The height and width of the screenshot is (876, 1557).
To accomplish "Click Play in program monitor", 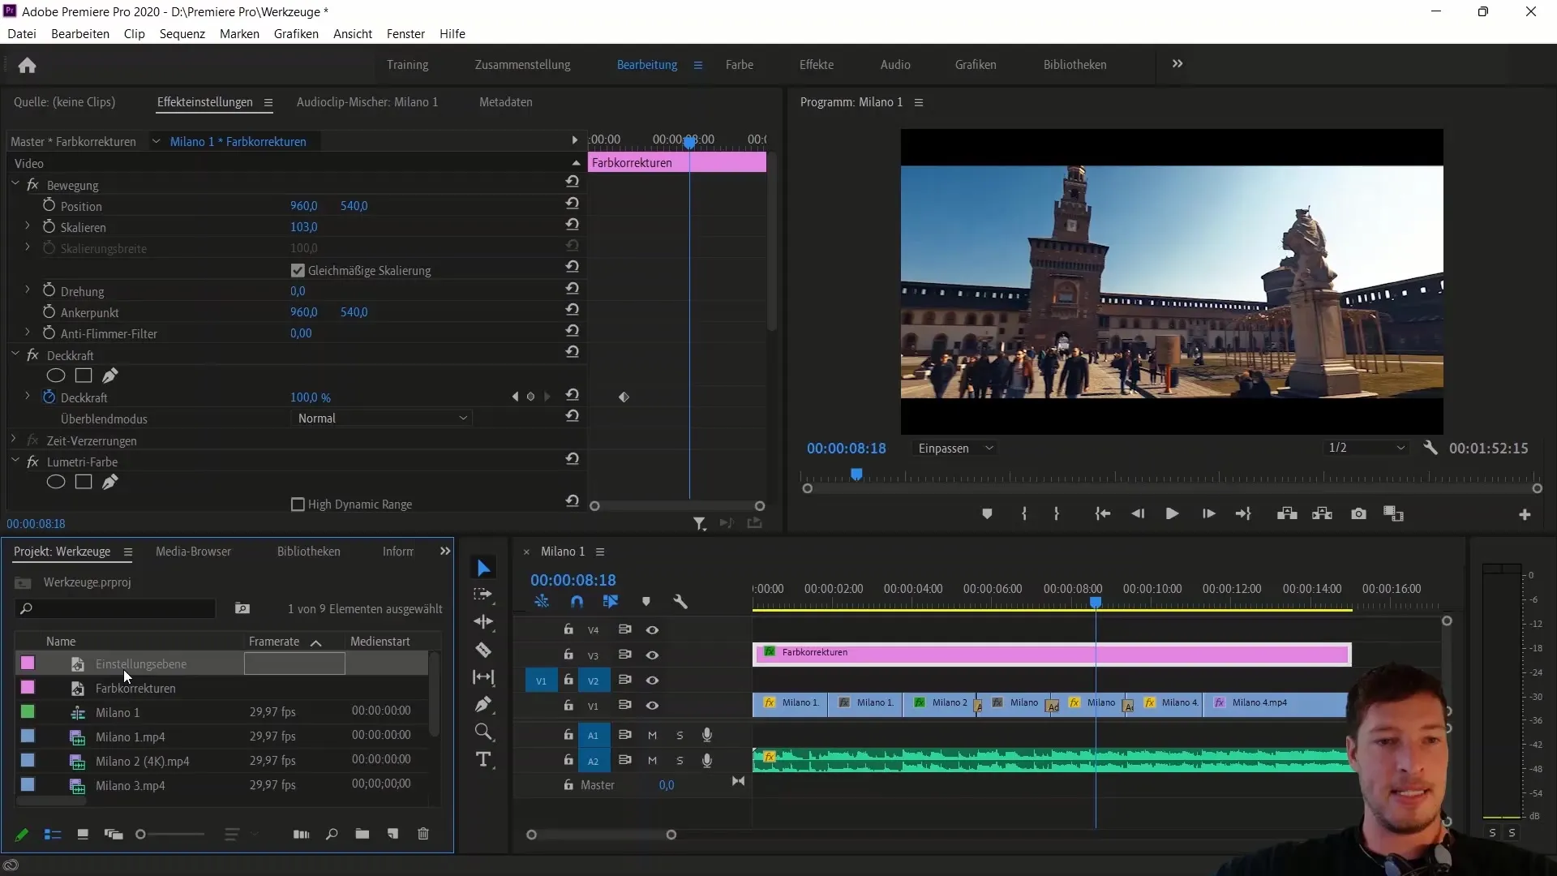I will click(1172, 514).
